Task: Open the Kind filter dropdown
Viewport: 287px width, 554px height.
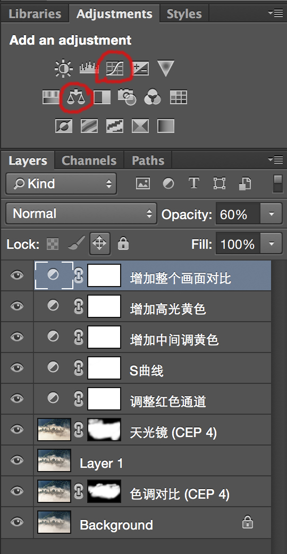Action: (61, 183)
